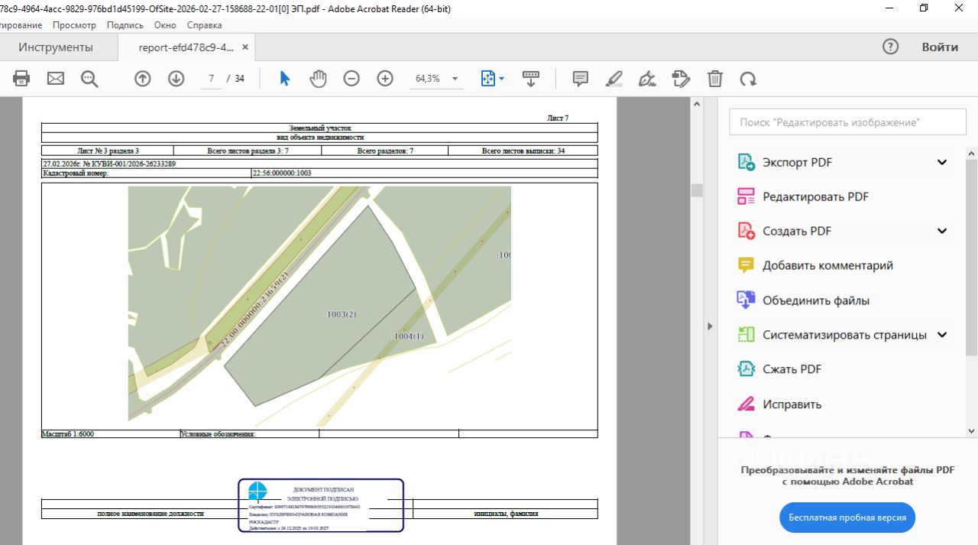Viewport: 978px width, 545px height.
Task: Select the highlighter pen tool
Action: [614, 78]
